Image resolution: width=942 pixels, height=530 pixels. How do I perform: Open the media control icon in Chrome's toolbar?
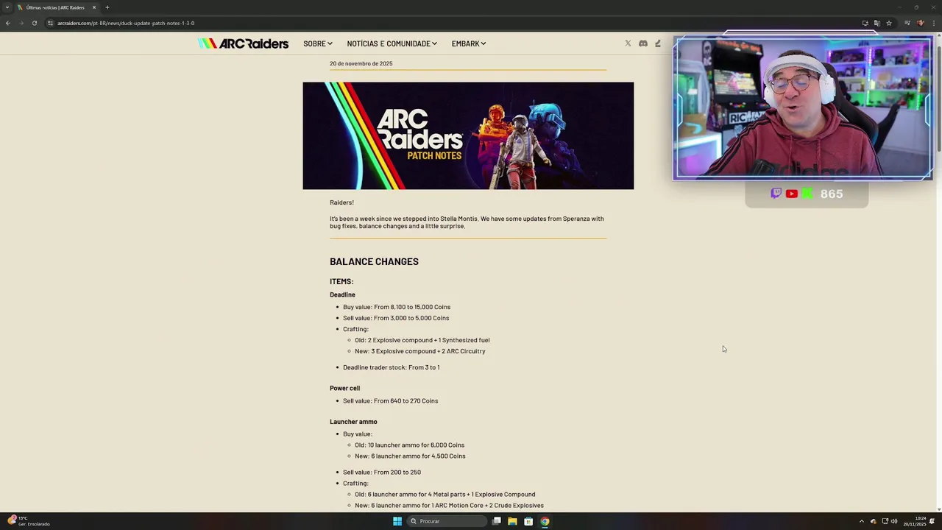(908, 23)
